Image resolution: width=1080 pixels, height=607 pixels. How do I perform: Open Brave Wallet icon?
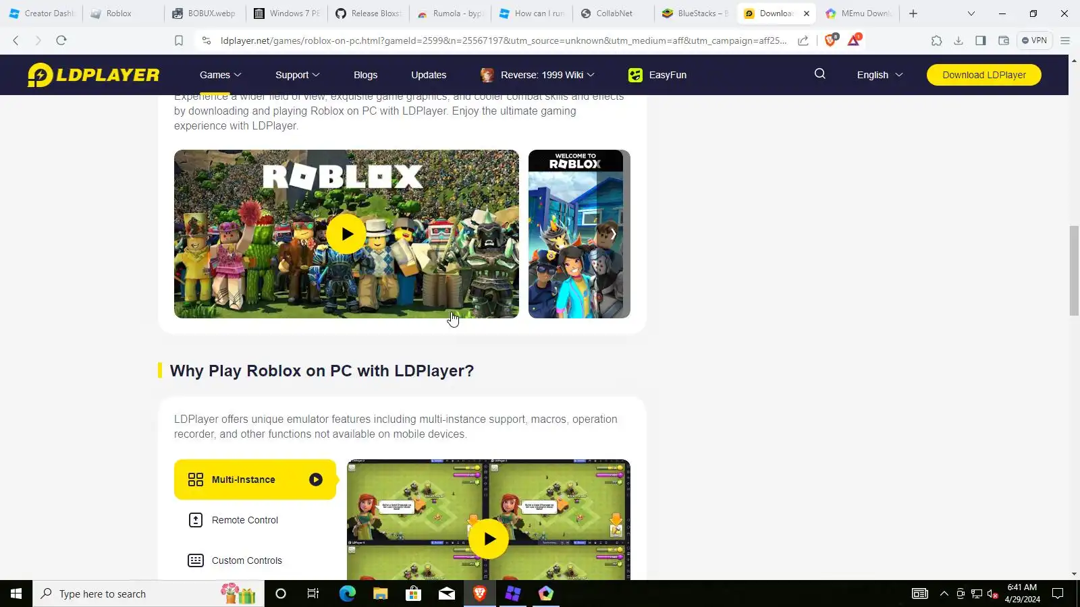click(x=1004, y=40)
